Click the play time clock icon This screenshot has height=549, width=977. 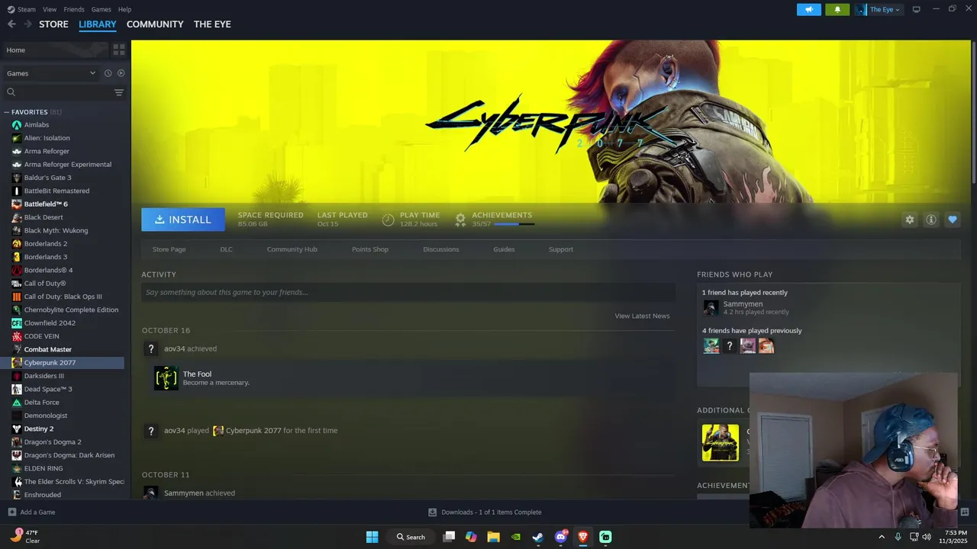click(x=388, y=220)
